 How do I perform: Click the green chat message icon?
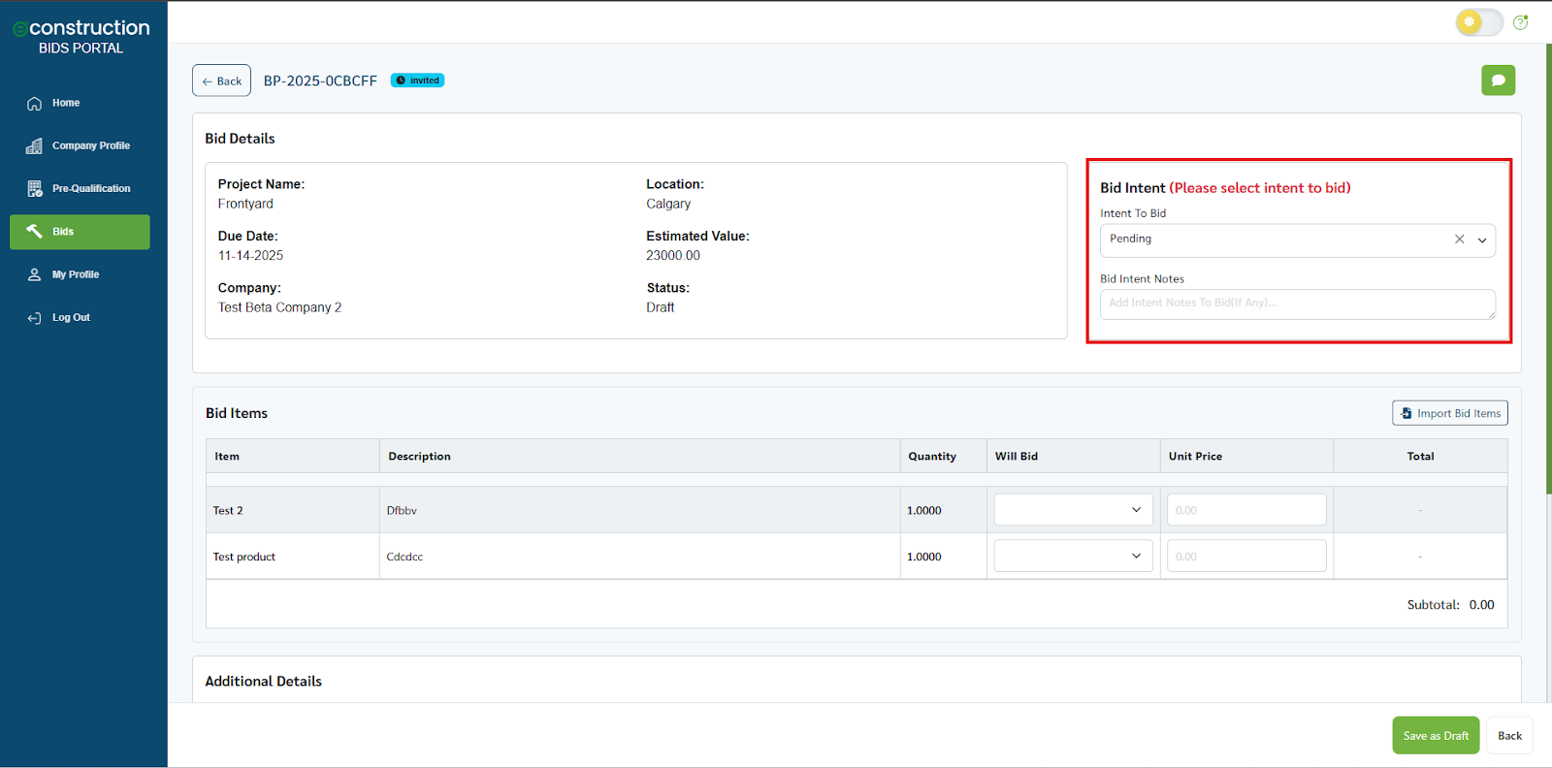tap(1498, 80)
